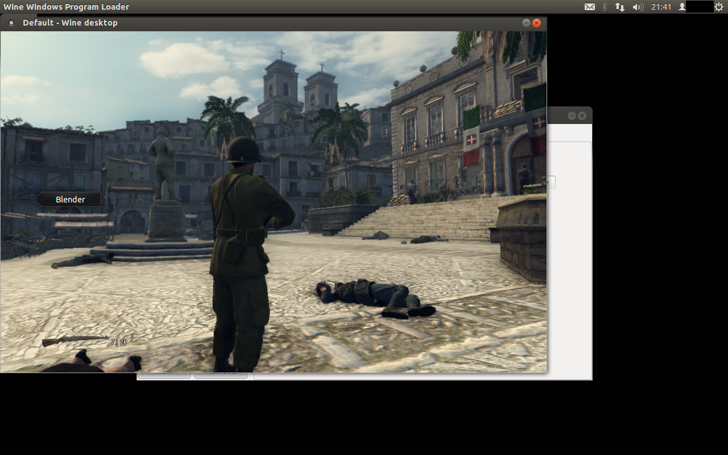The image size is (728, 455).
Task: Click the 7 | 24 ammo counter
Action: point(118,342)
